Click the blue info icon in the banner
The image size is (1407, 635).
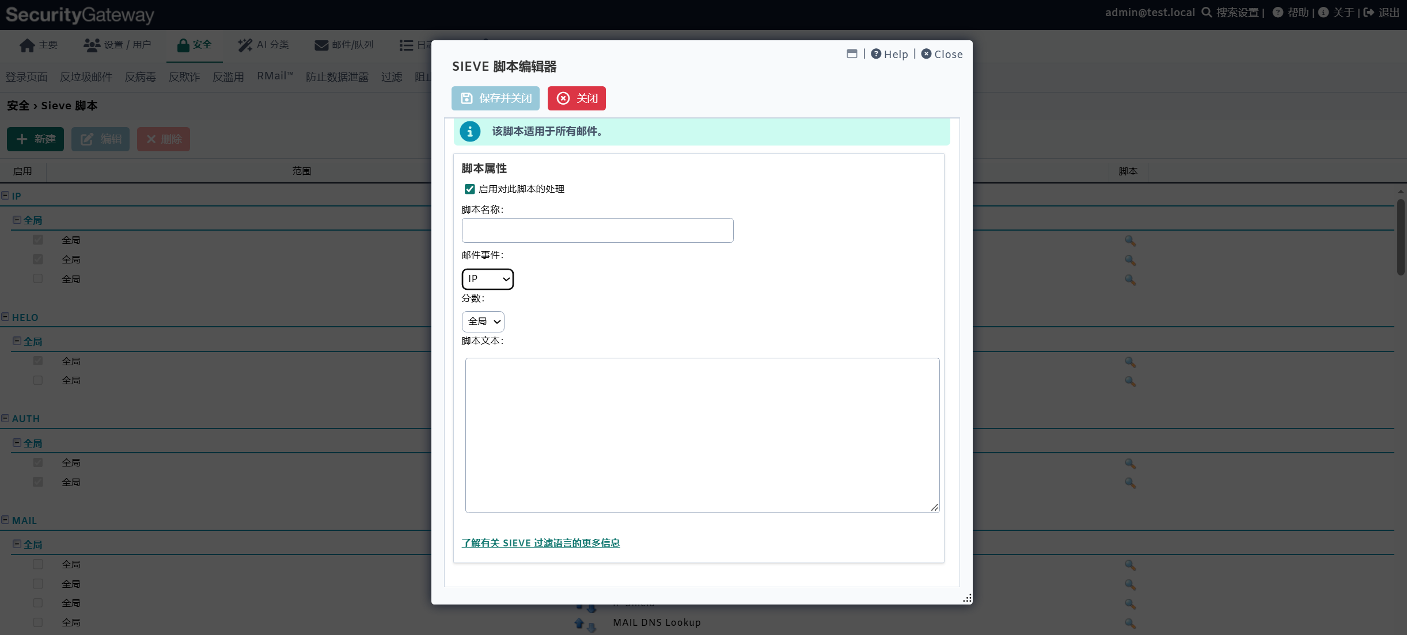(470, 132)
